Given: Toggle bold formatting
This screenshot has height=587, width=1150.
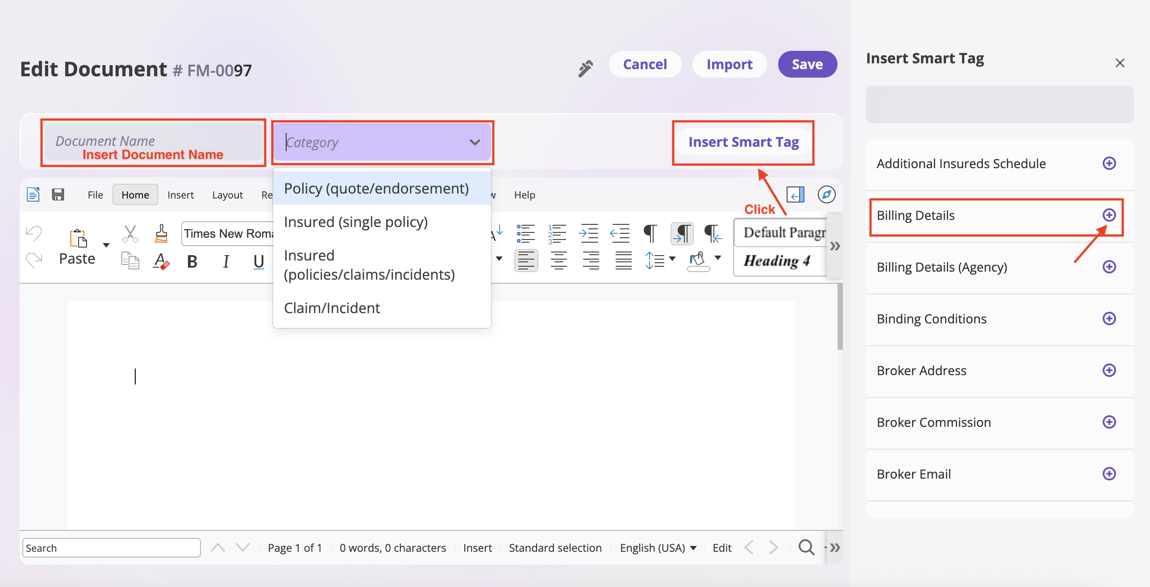Looking at the screenshot, I should 192,261.
